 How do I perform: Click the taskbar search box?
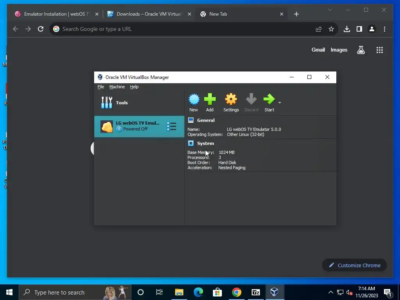(x=75, y=292)
